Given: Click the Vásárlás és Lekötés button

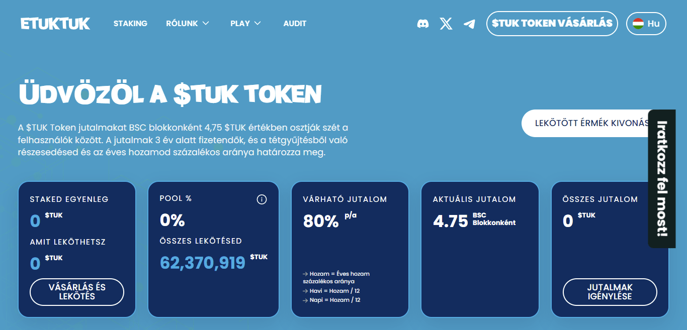Looking at the screenshot, I should click(77, 292).
